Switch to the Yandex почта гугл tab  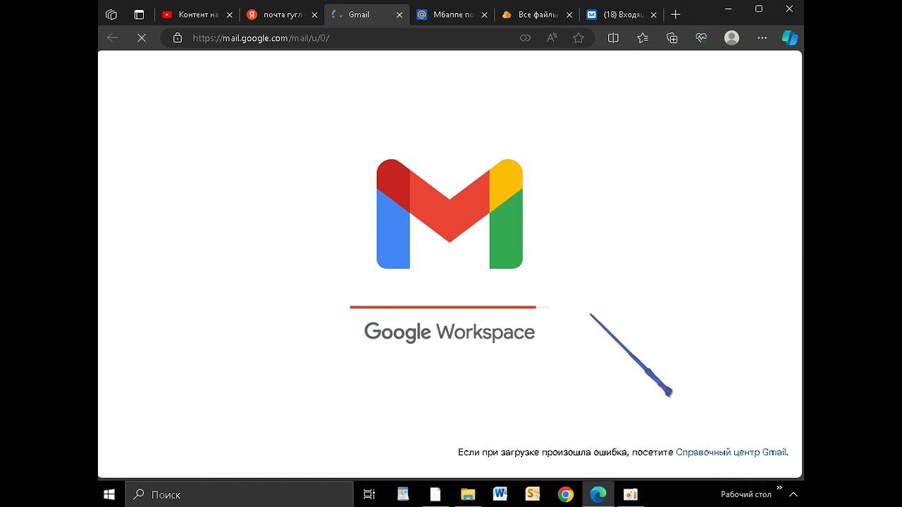281,14
